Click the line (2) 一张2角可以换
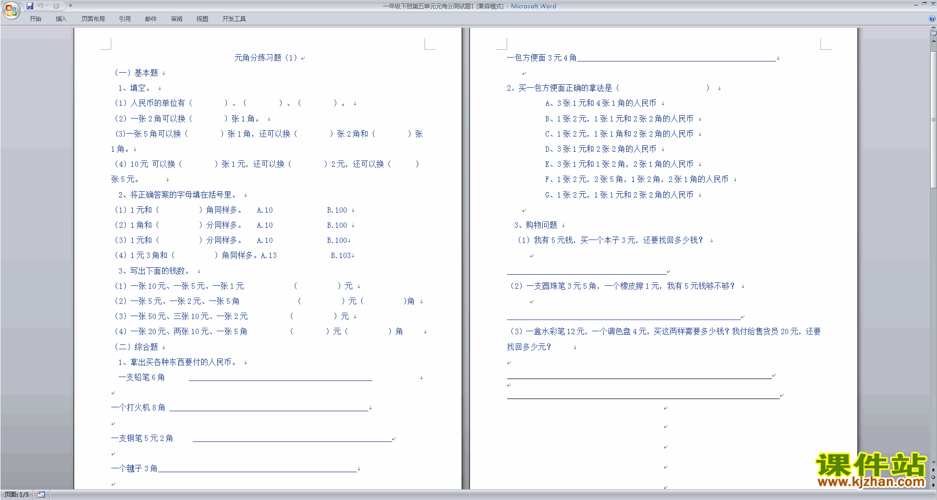The width and height of the screenshot is (937, 500). pyautogui.click(x=186, y=119)
